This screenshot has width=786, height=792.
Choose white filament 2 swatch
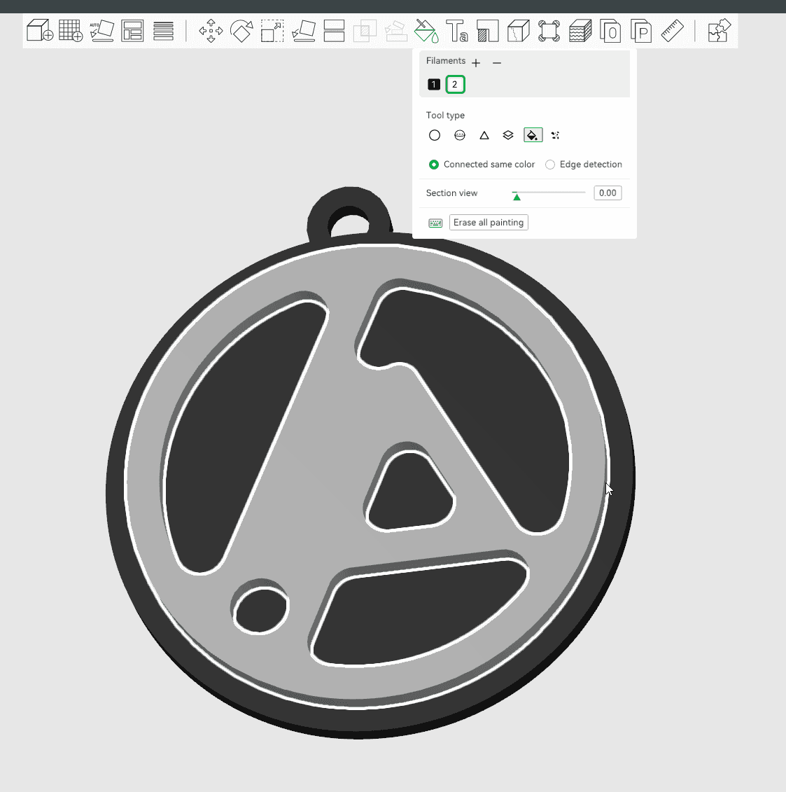[x=455, y=84]
